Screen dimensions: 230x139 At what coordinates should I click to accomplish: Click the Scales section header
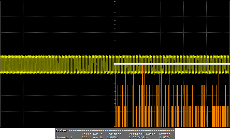click(61, 130)
